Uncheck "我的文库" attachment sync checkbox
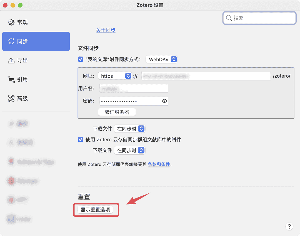 click(x=81, y=59)
